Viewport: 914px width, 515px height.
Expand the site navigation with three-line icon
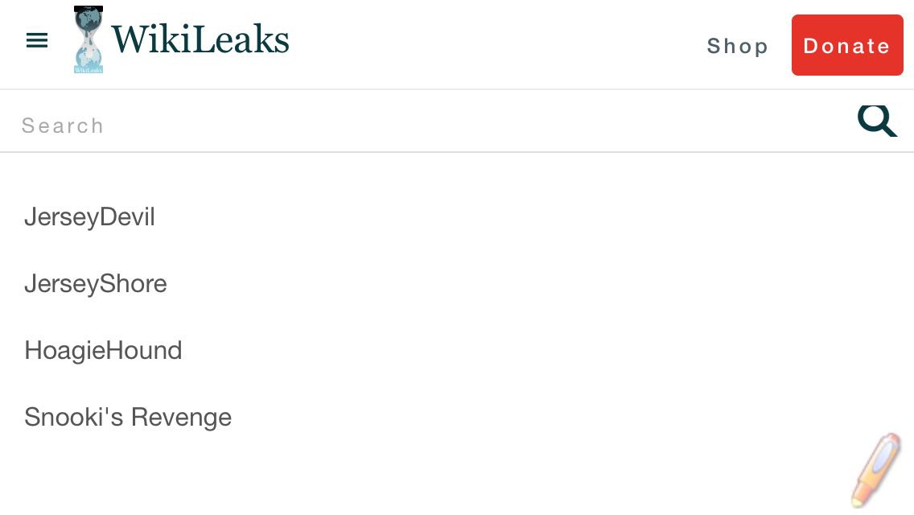37,40
